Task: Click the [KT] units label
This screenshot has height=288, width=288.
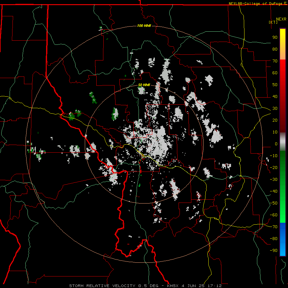Action: (273, 22)
